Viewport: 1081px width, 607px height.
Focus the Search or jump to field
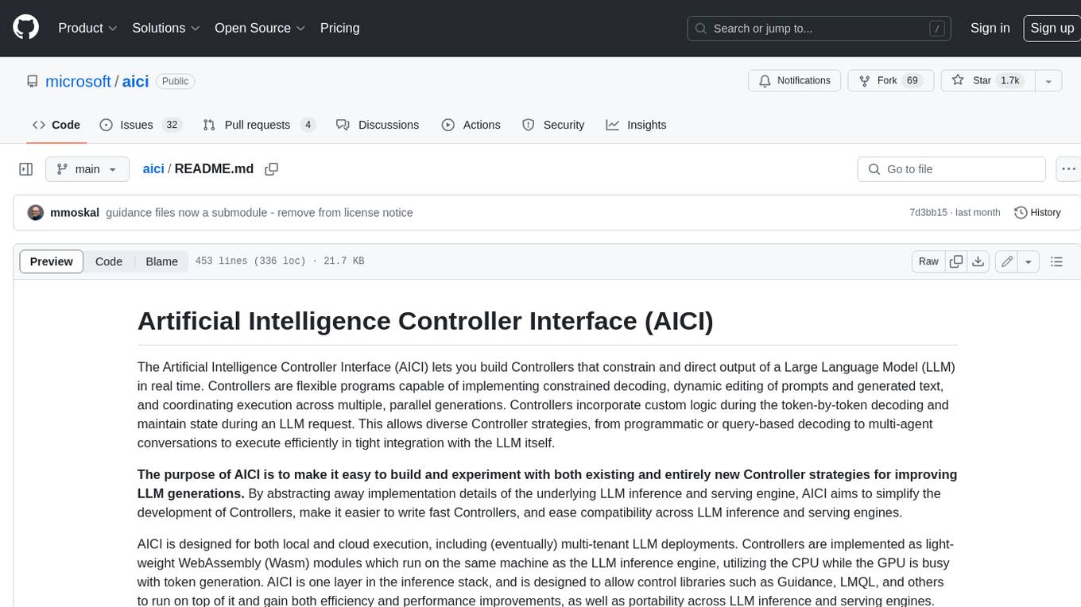coord(819,29)
